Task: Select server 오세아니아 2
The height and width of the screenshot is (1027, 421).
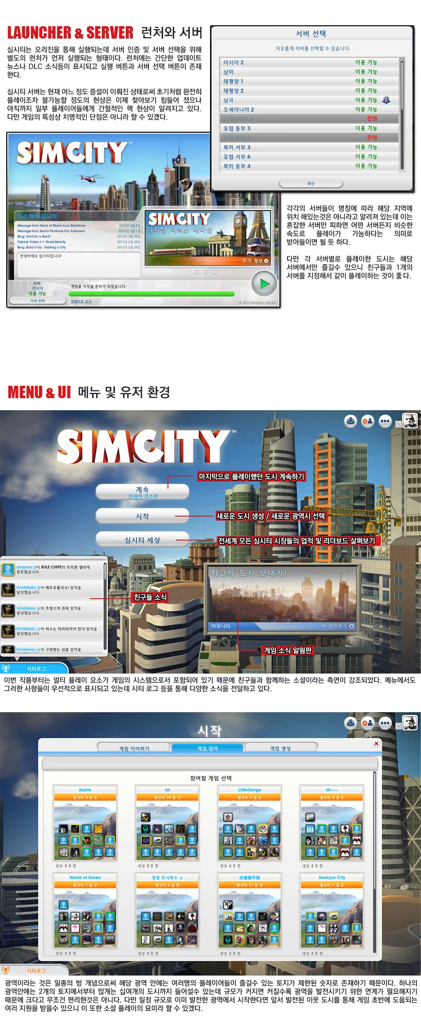Action: click(309, 110)
